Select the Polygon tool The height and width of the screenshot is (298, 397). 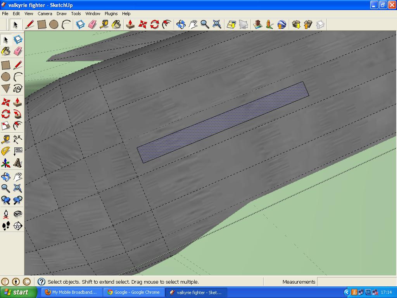pos(6,88)
